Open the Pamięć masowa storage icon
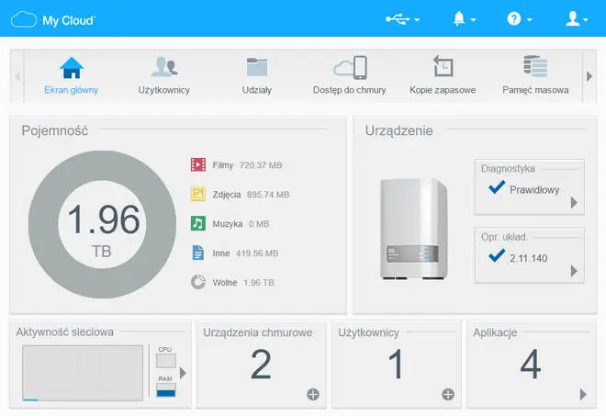 pos(535,66)
